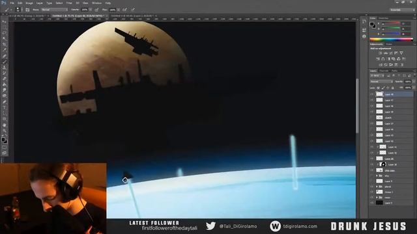
Task: Toggle lock image pixels
Action: [x=383, y=88]
